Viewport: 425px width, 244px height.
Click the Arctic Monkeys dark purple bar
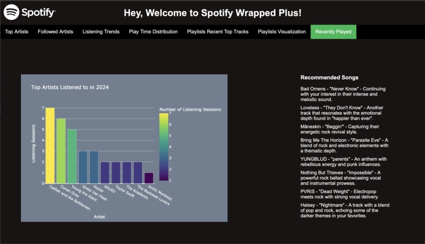[149, 178]
